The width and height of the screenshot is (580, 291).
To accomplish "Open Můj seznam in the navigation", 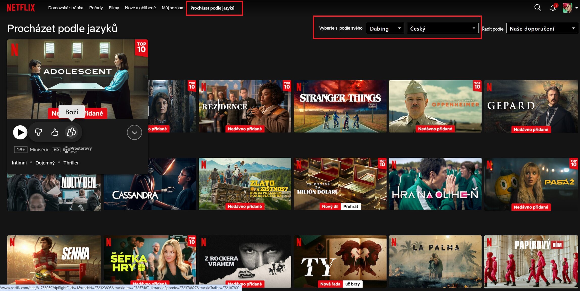I will click(x=173, y=8).
